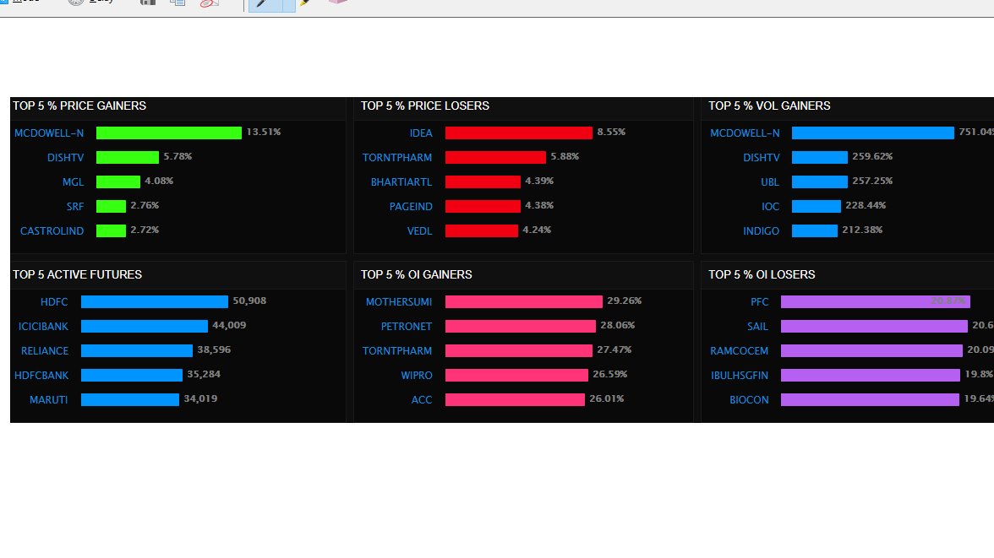
Task: Select HDFCBANK in active futures
Action: [x=41, y=376]
